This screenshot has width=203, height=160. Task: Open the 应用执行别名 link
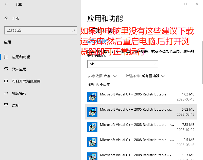[x=98, y=41]
